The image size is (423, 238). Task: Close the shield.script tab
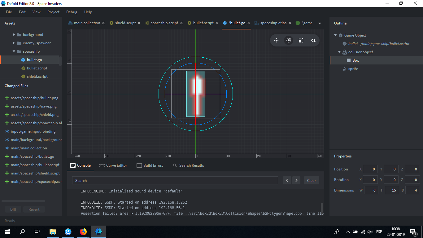[139, 23]
